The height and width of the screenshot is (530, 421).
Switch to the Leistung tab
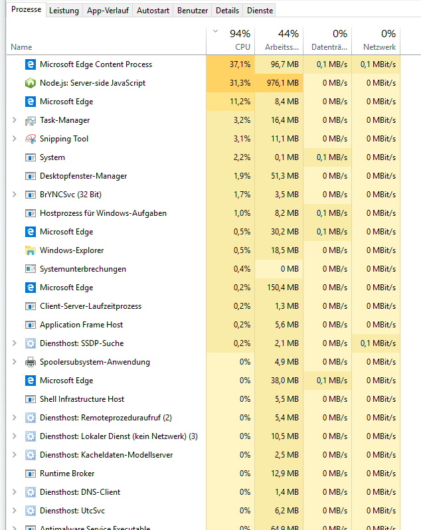click(64, 11)
